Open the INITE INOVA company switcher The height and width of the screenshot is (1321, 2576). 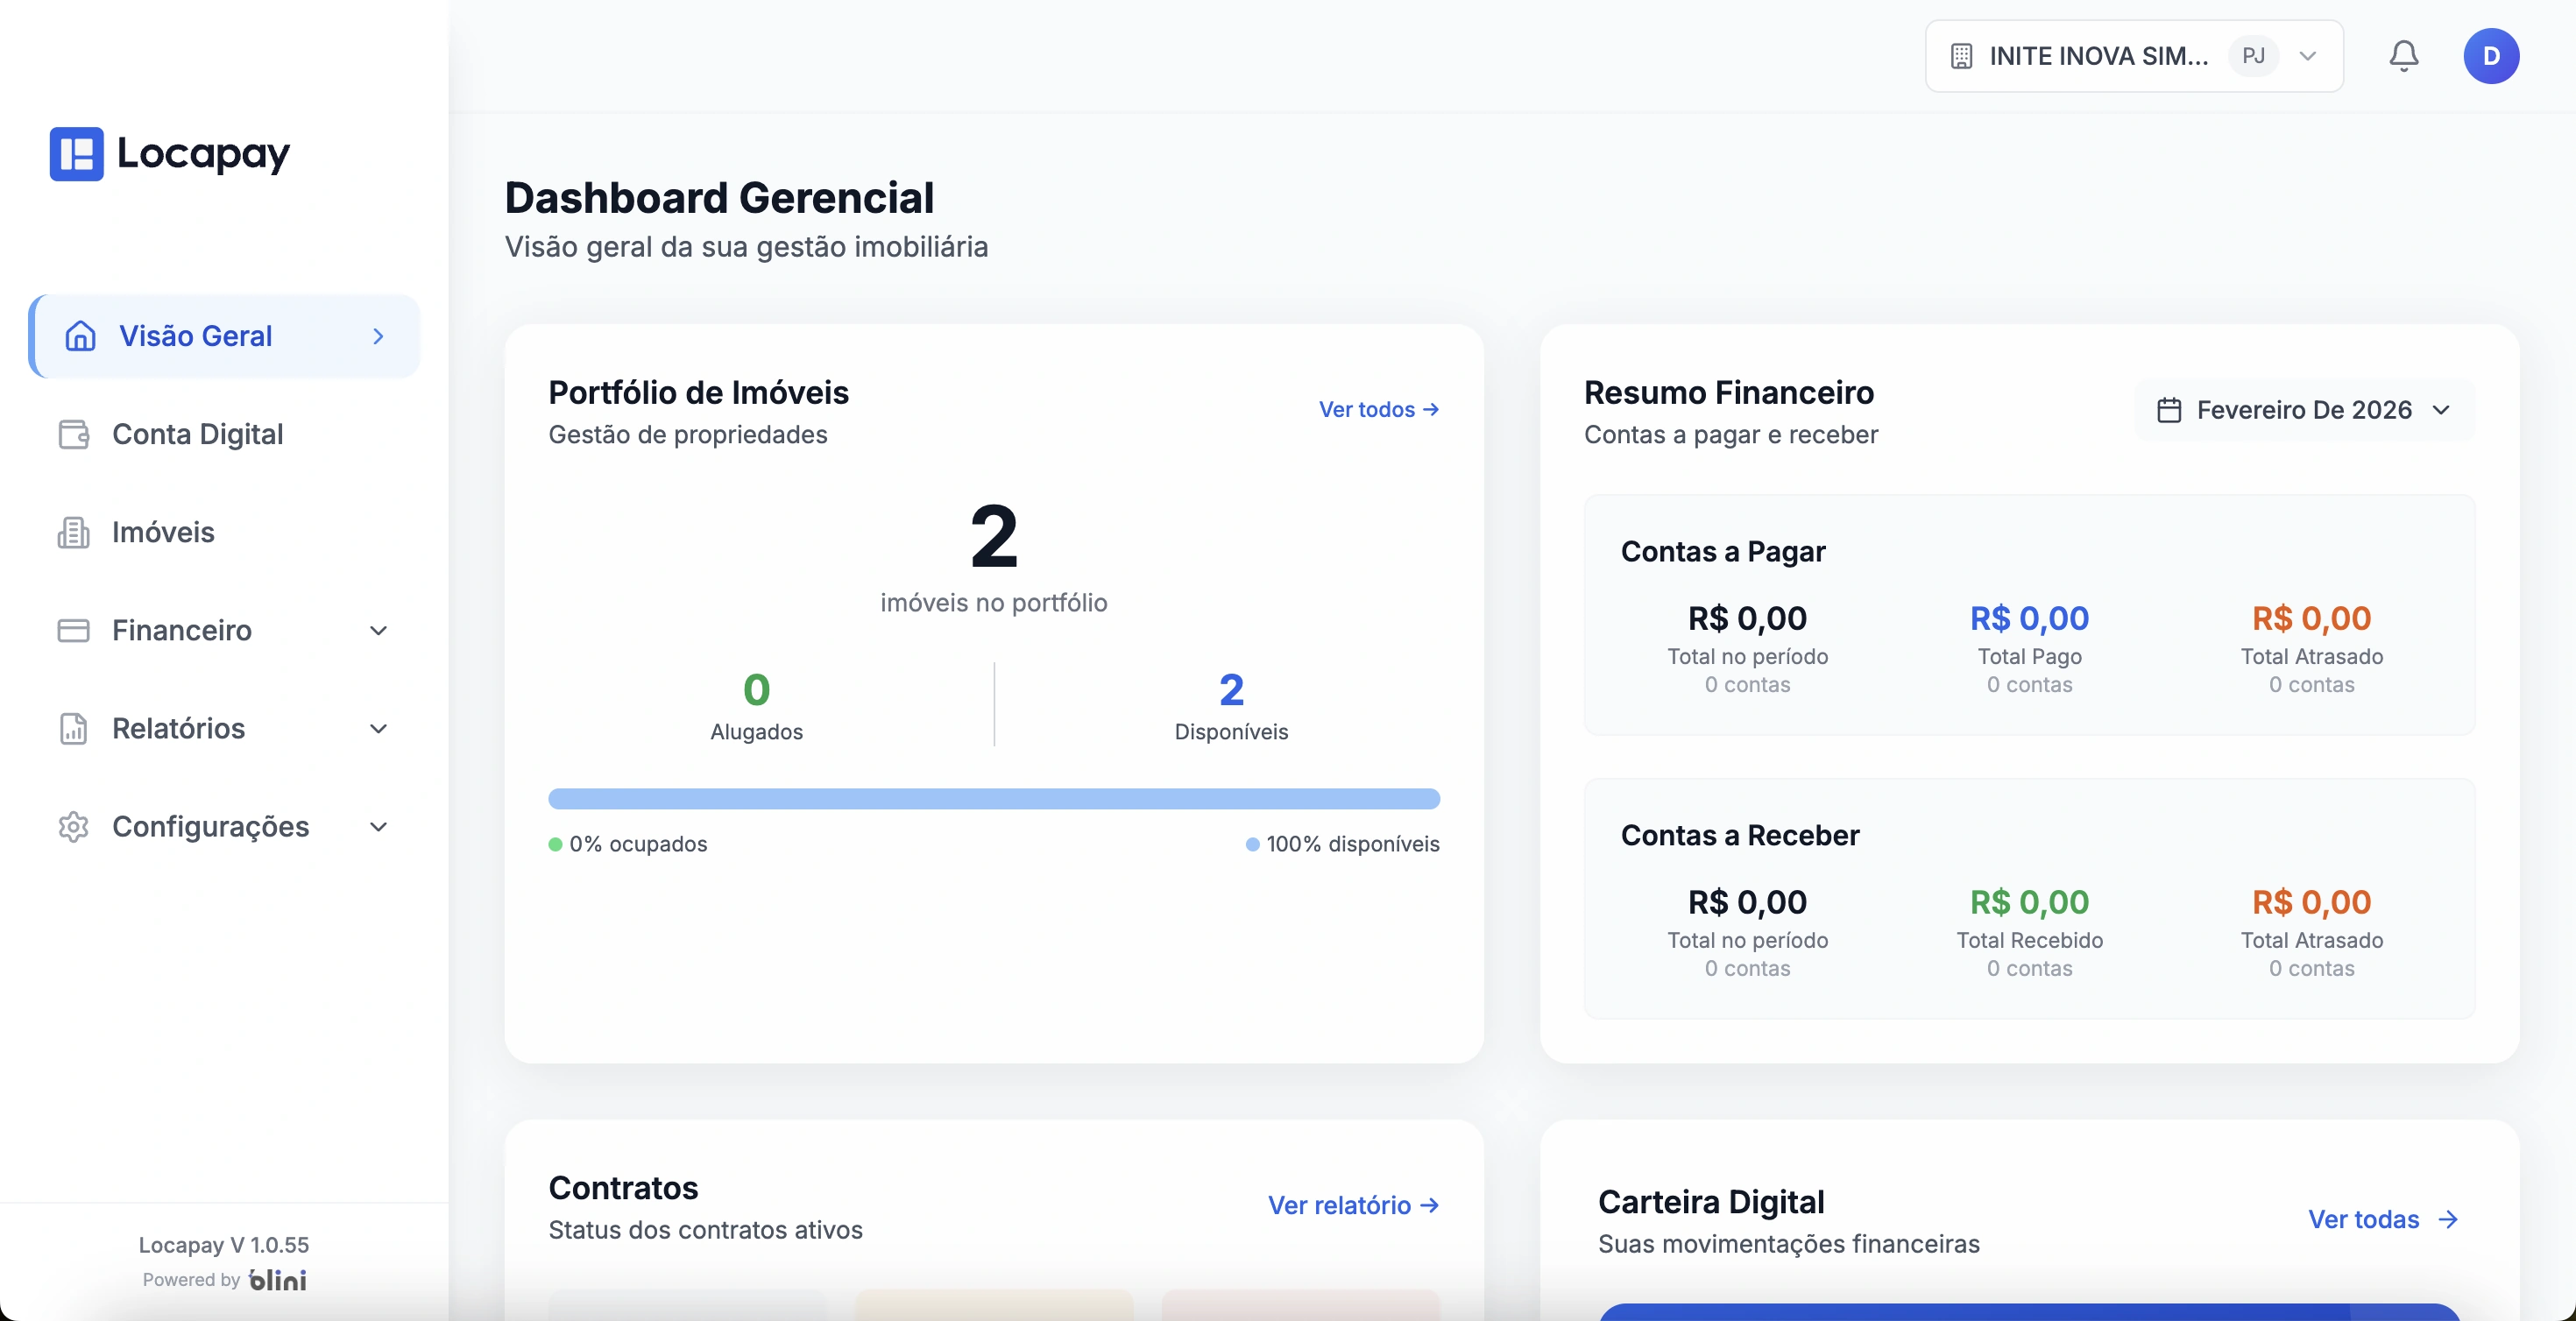(x=2100, y=56)
